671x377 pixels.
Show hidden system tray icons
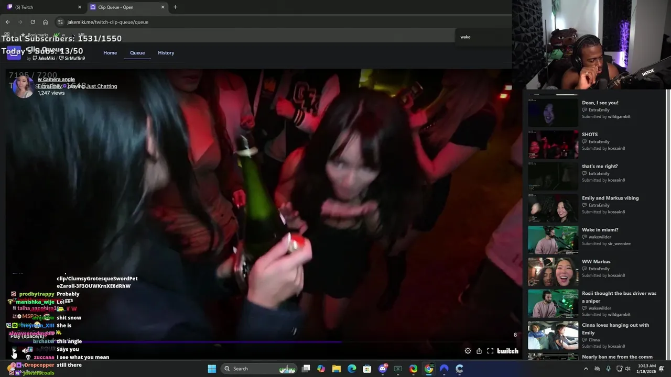(x=586, y=369)
